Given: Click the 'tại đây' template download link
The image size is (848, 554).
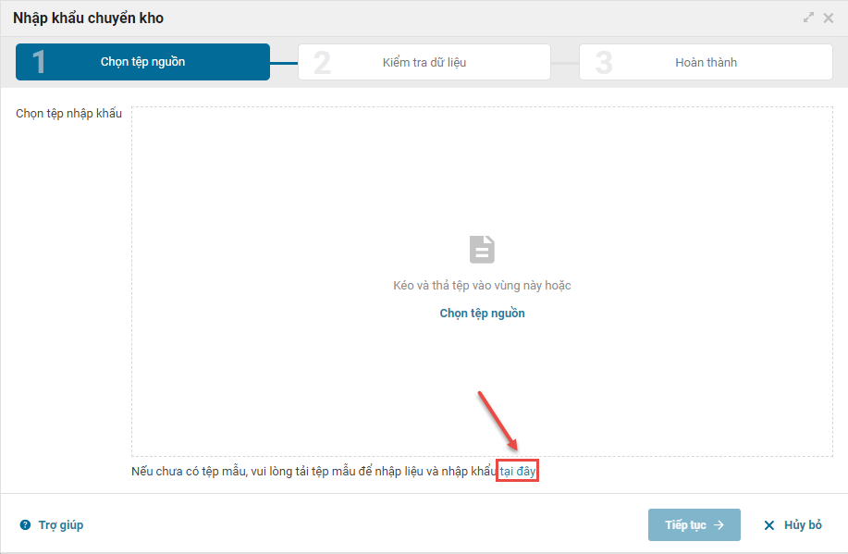Looking at the screenshot, I should 518,472.
